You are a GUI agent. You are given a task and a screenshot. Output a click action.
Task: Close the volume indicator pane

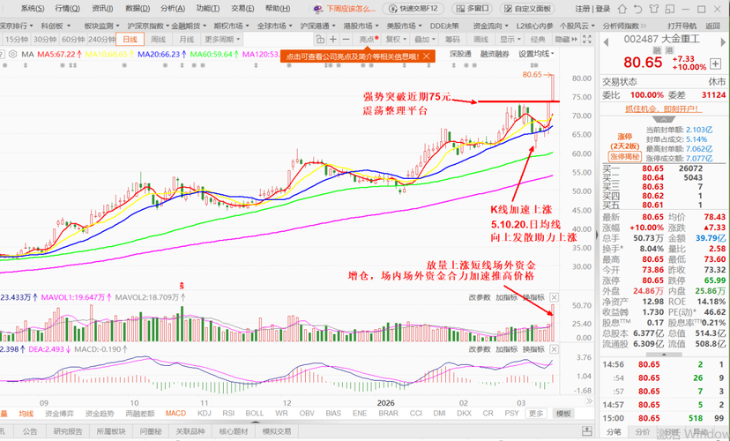pyautogui.click(x=554, y=297)
